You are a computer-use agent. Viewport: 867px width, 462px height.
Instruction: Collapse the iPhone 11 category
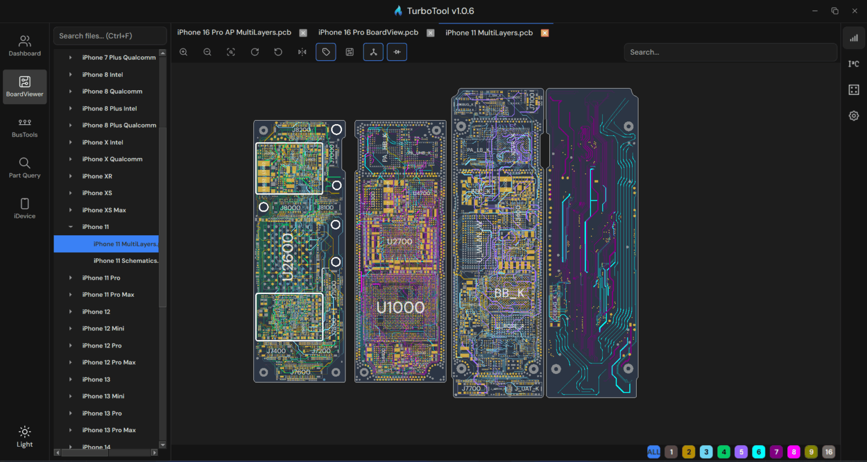point(70,227)
